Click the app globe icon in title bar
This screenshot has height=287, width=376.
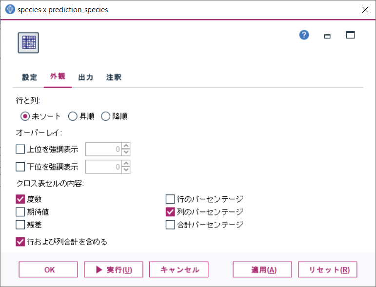coord(10,10)
